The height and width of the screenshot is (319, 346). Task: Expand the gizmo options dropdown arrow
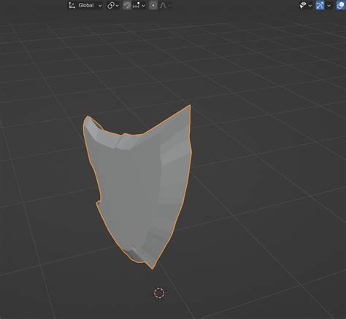(x=328, y=5)
